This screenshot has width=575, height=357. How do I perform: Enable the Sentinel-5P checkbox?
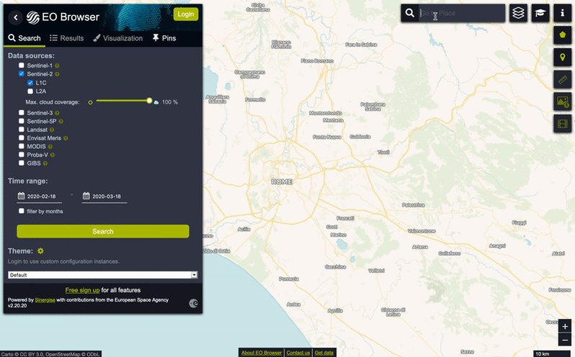pos(22,121)
